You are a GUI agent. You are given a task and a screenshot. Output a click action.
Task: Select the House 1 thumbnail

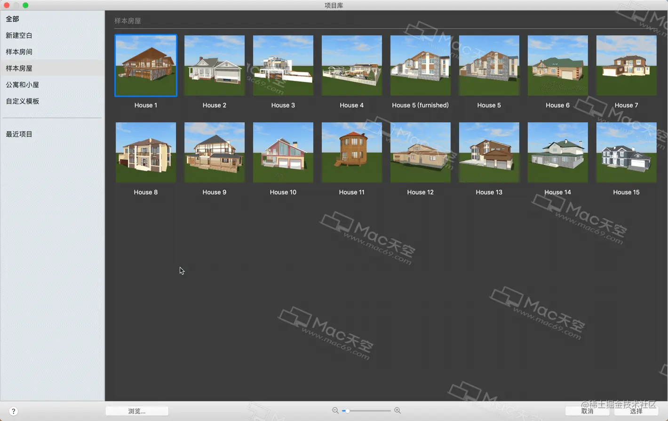pyautogui.click(x=146, y=65)
